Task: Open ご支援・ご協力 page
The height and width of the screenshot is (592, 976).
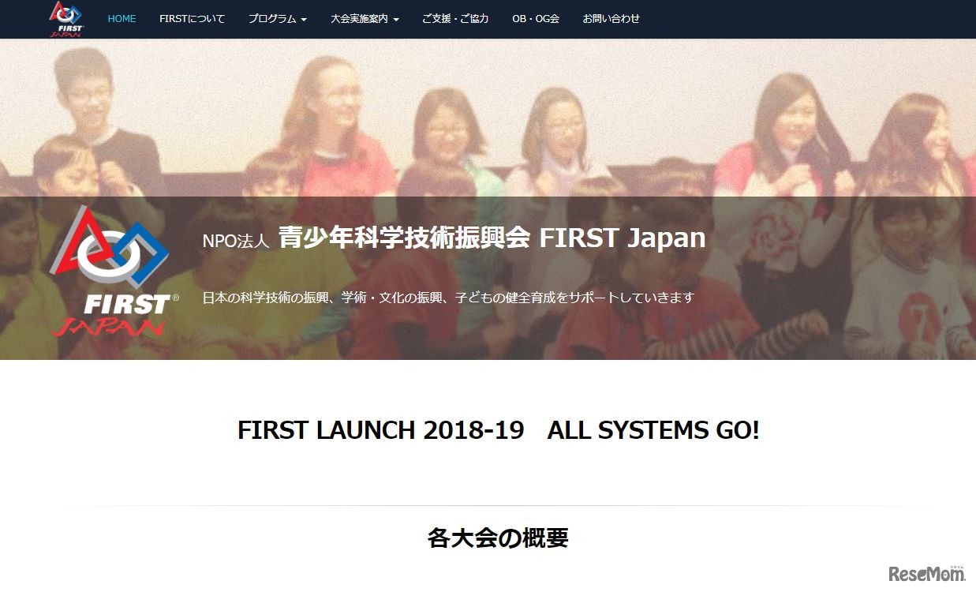Action: click(x=455, y=19)
